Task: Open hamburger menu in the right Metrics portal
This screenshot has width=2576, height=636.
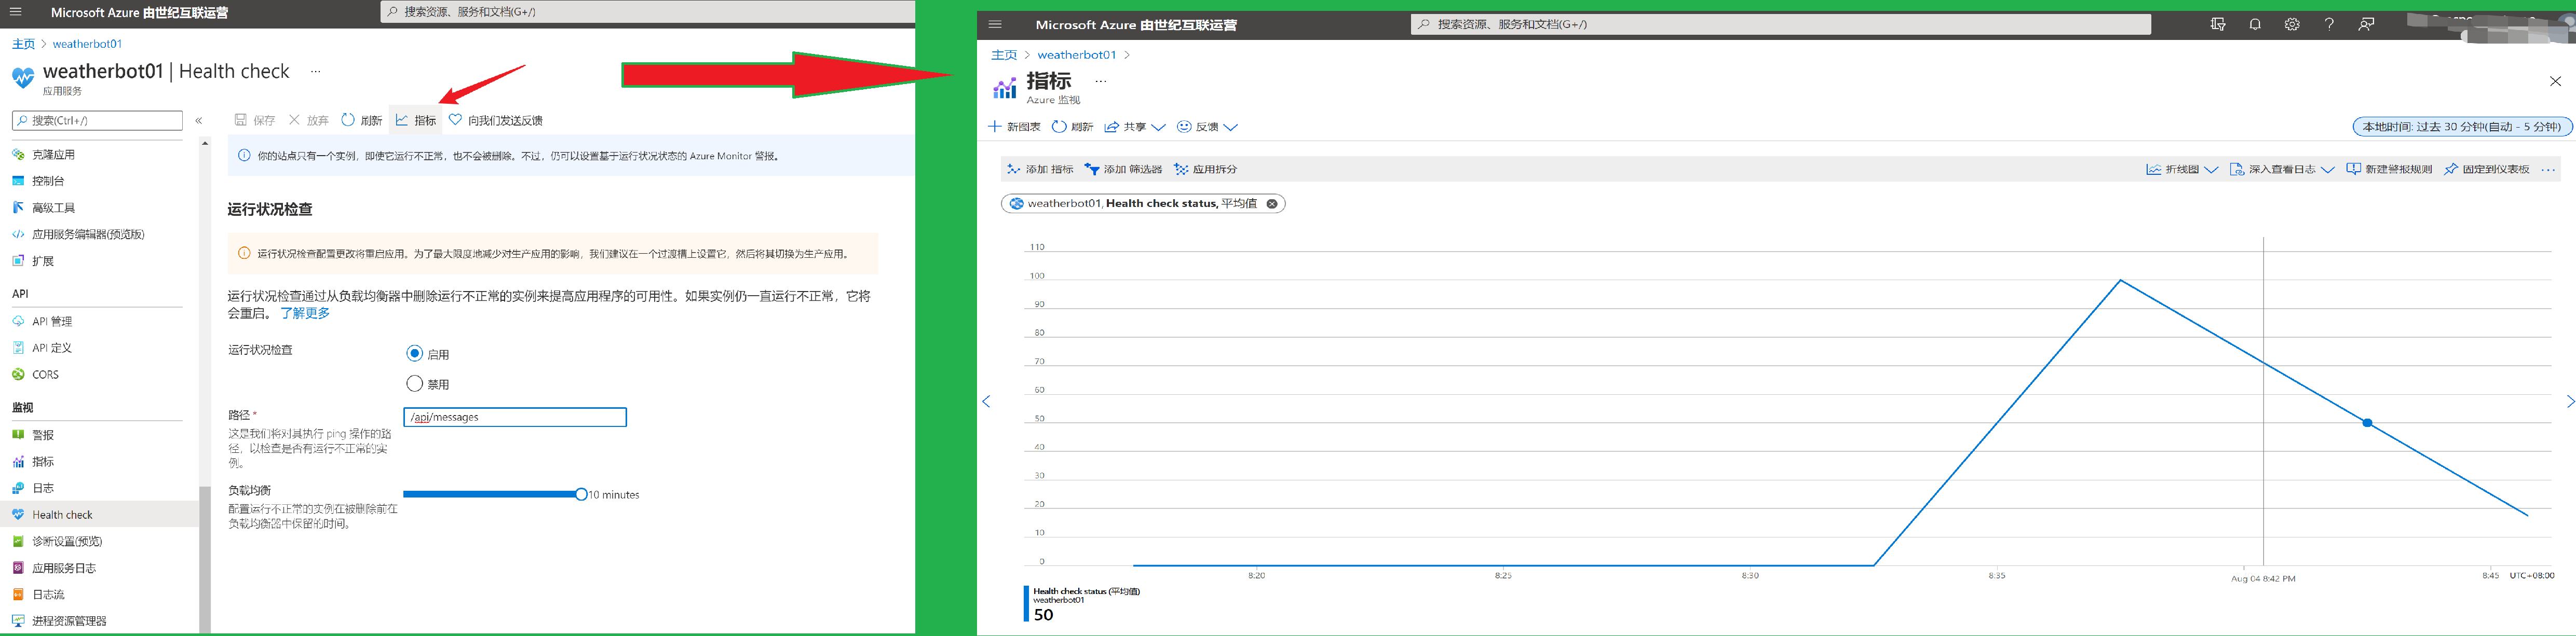Action: click(x=994, y=24)
